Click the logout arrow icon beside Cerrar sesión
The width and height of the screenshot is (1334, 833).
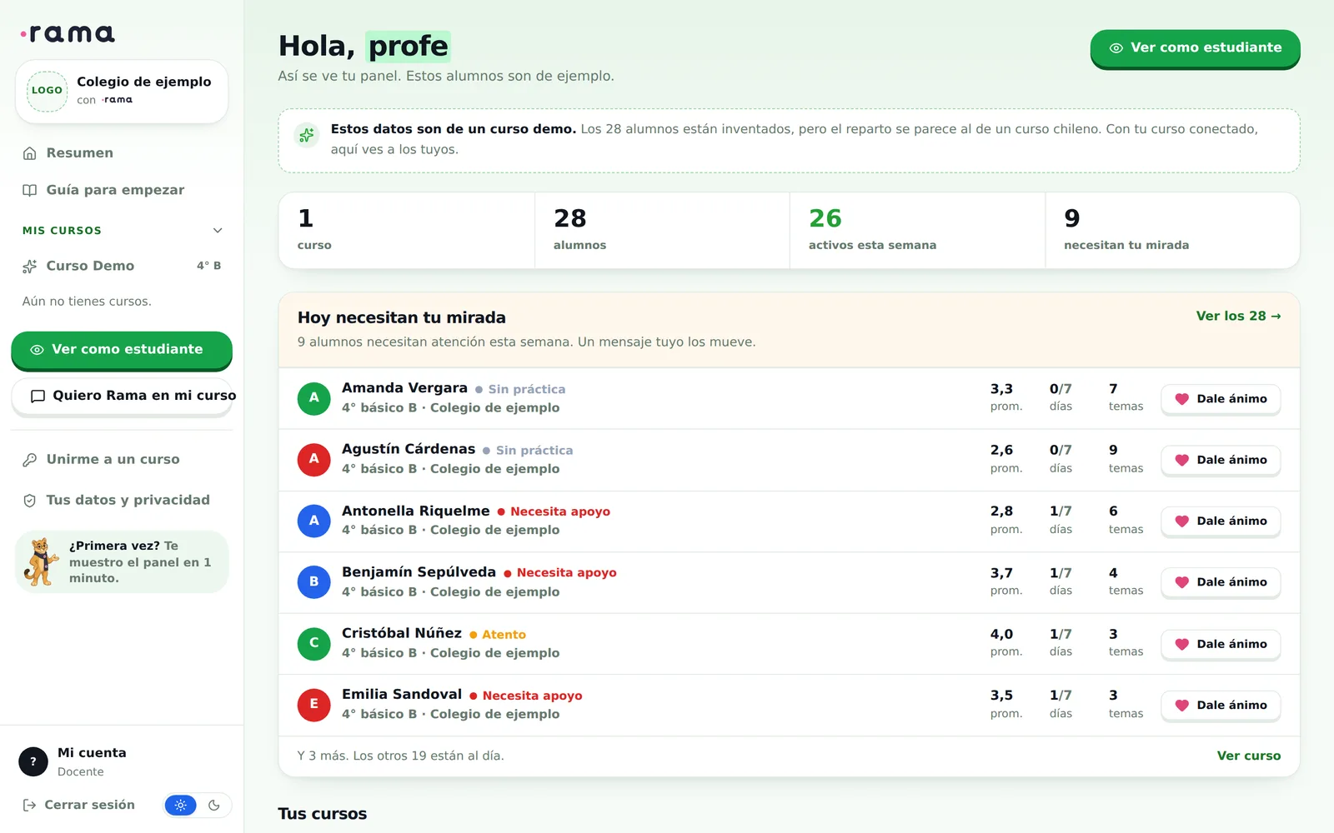pos(29,805)
